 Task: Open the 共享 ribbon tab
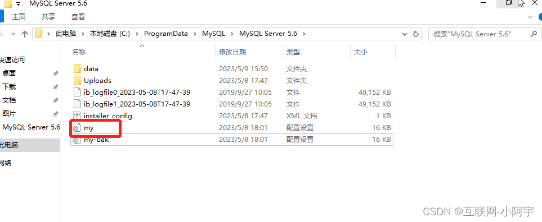(x=48, y=16)
